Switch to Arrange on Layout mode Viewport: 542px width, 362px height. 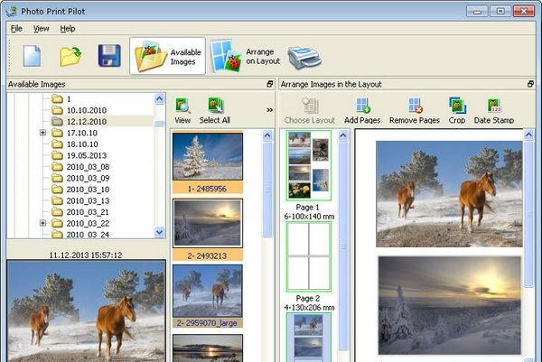pos(242,57)
